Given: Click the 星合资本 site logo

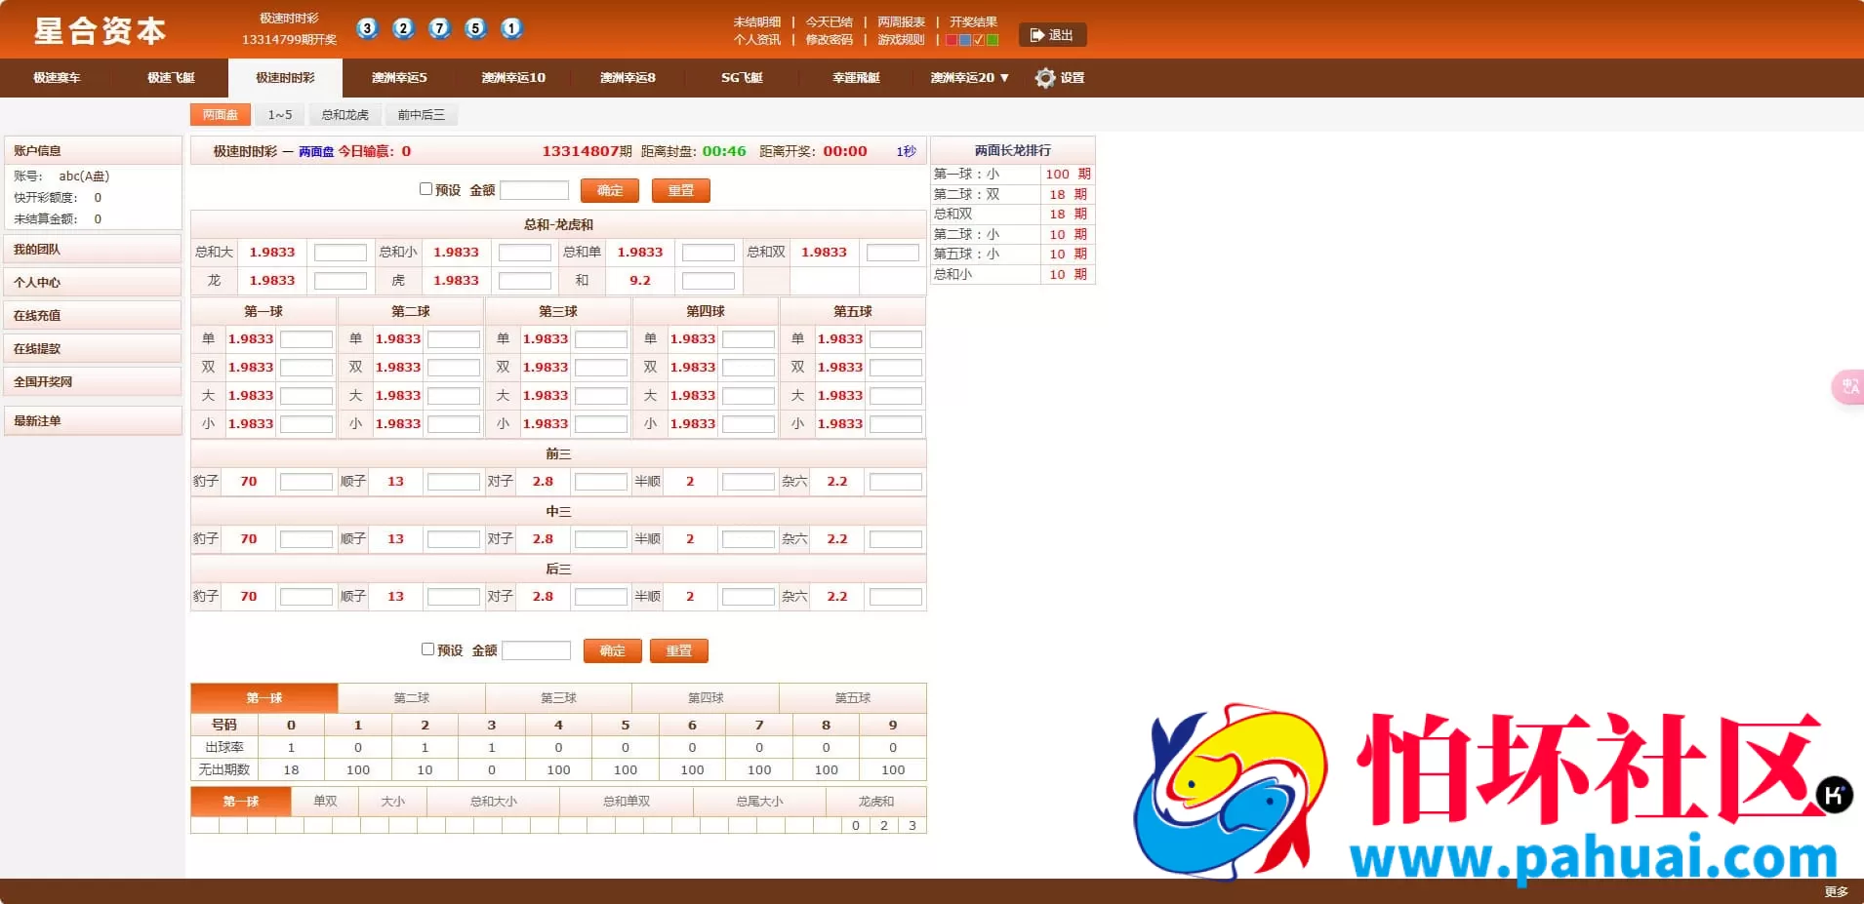Looking at the screenshot, I should (x=101, y=31).
